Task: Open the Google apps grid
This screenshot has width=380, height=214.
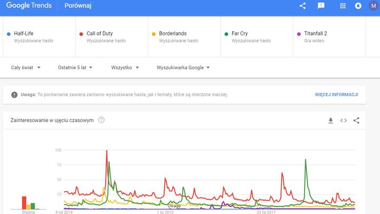Action: (x=343, y=6)
